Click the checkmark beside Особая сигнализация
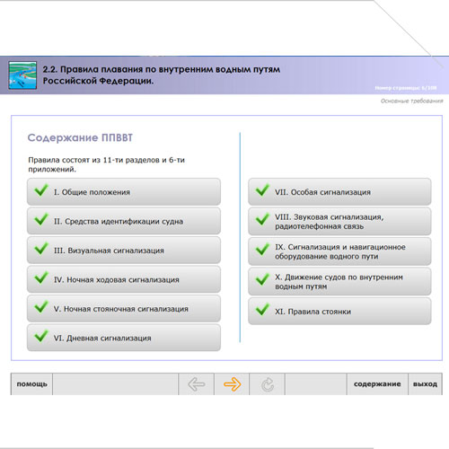Image resolution: width=449 pixels, height=449 pixels. coord(262,190)
